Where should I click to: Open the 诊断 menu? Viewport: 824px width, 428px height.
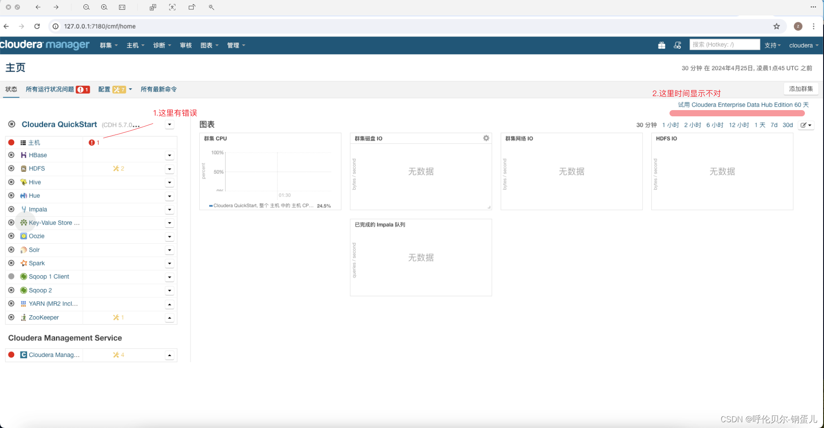coord(162,45)
